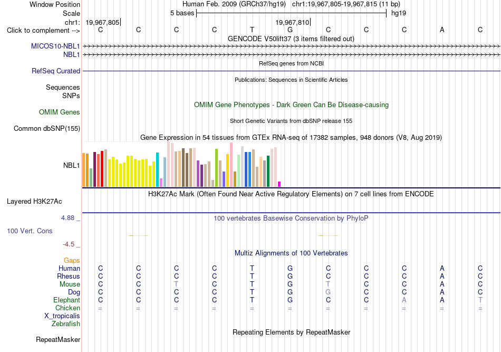
Task: Open the GENCODE V50lift37 track title
Action: pos(291,39)
